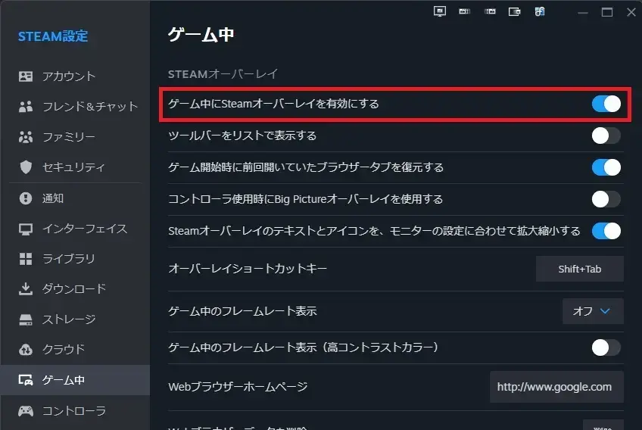Select the highlighted ゲーム中 sidebar entry

pyautogui.click(x=75, y=380)
